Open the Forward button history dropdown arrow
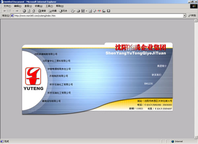198x144 pixels. click(20, 11)
